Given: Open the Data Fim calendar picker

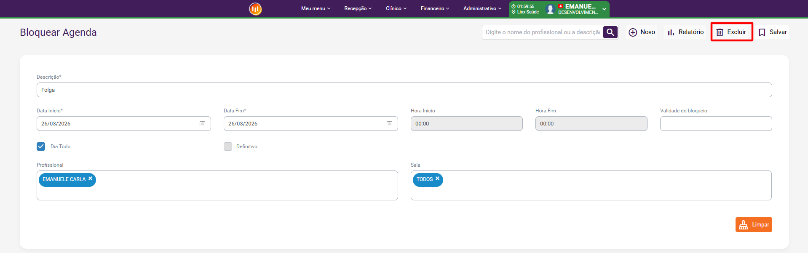Looking at the screenshot, I should (389, 124).
